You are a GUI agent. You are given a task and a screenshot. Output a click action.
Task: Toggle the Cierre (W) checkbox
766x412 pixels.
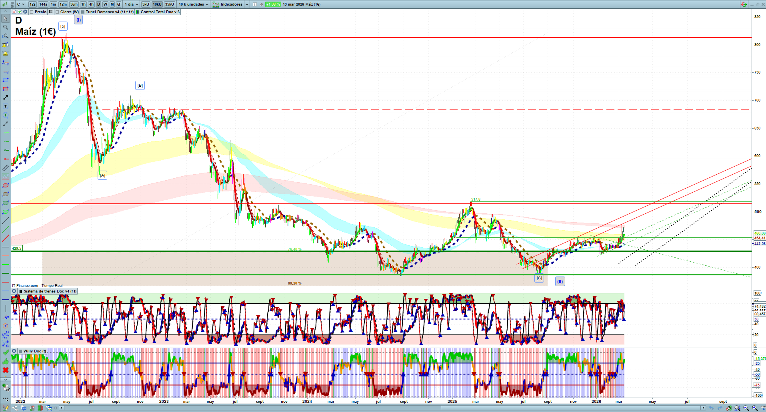[57, 12]
